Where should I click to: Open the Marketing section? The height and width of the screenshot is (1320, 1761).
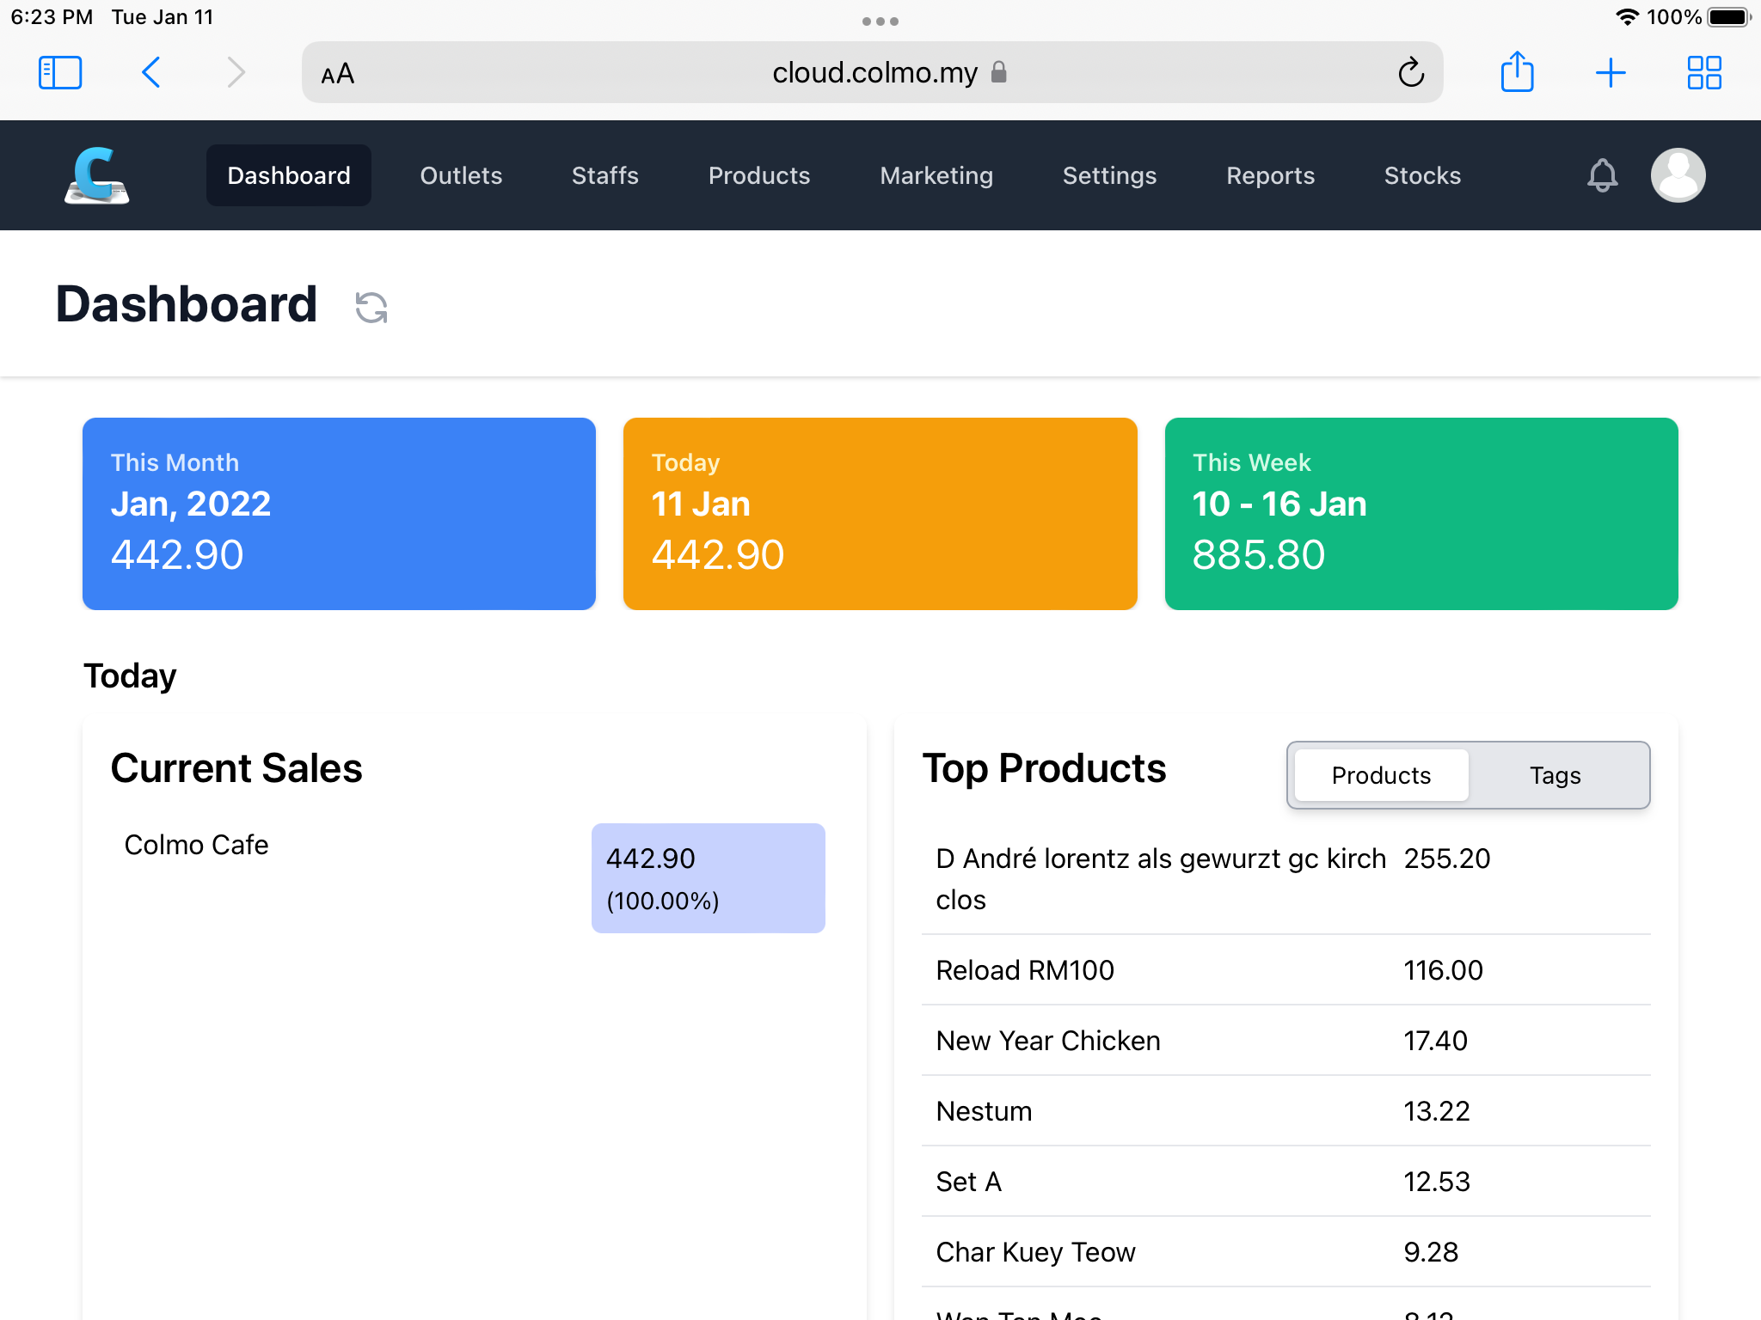tap(936, 175)
